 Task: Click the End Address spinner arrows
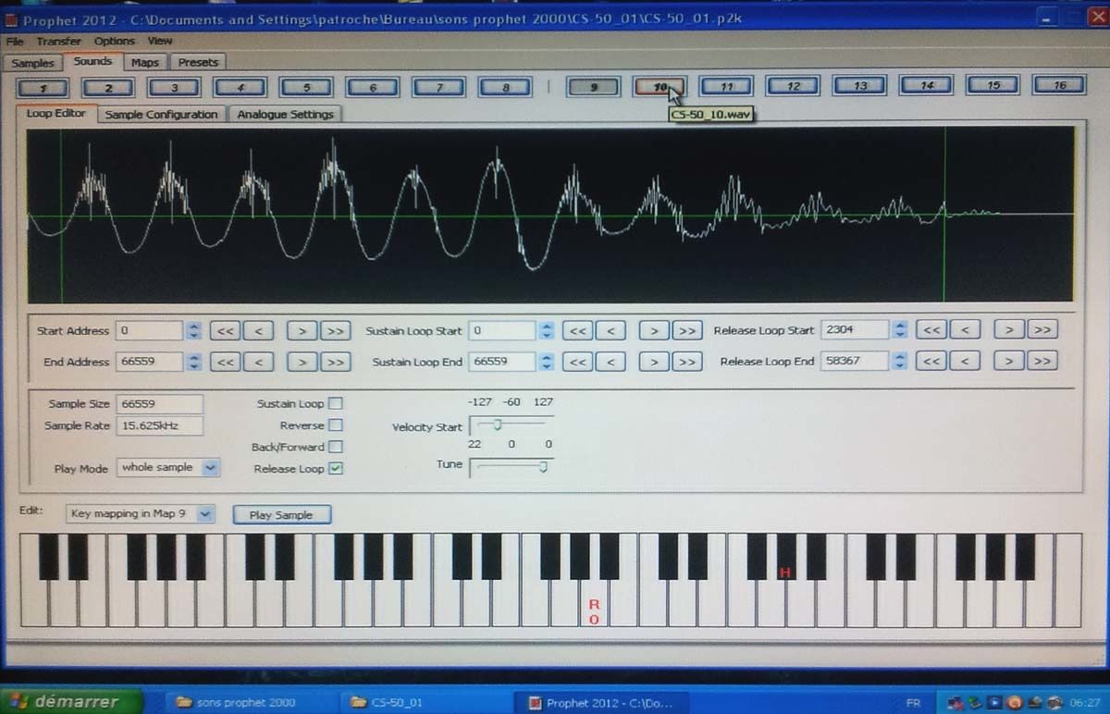pos(193,362)
